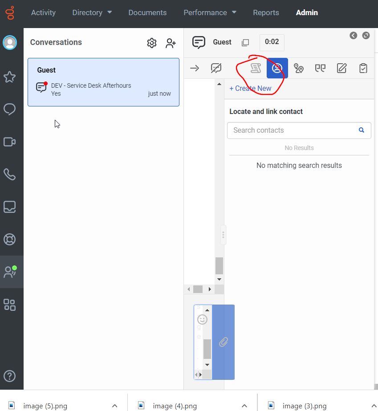
Task: Open the wrap-up notes editor
Action: click(x=341, y=68)
